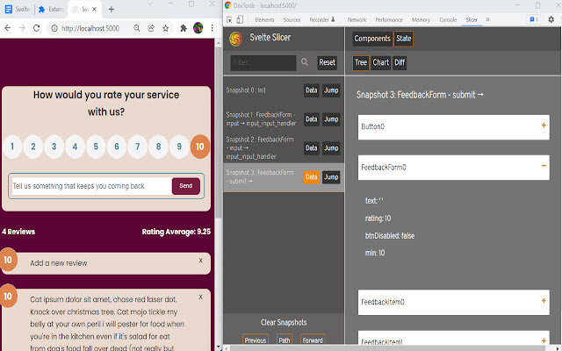Open the Memory DevTools tab
The image size is (562, 351).
click(x=421, y=19)
